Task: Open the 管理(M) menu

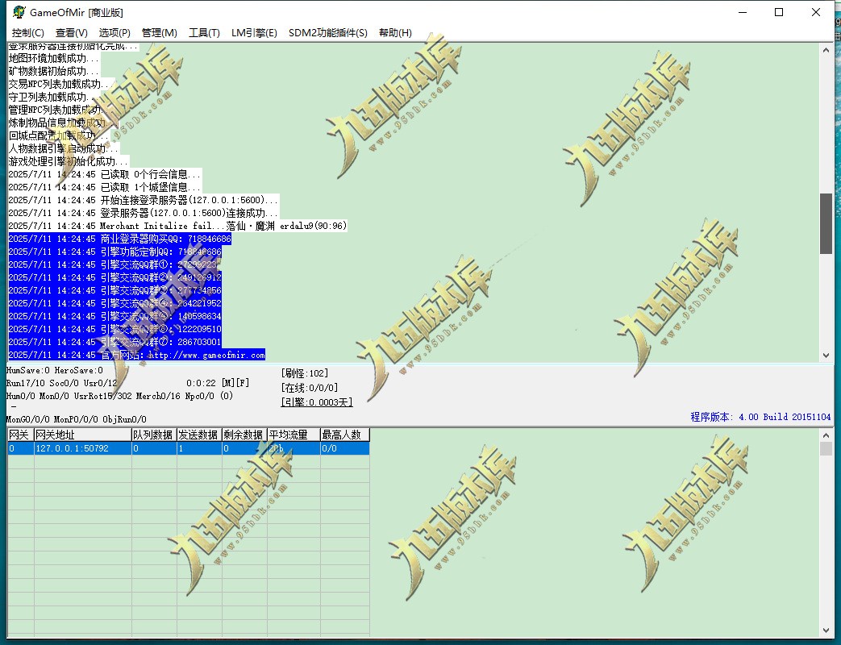Action: pyautogui.click(x=160, y=33)
